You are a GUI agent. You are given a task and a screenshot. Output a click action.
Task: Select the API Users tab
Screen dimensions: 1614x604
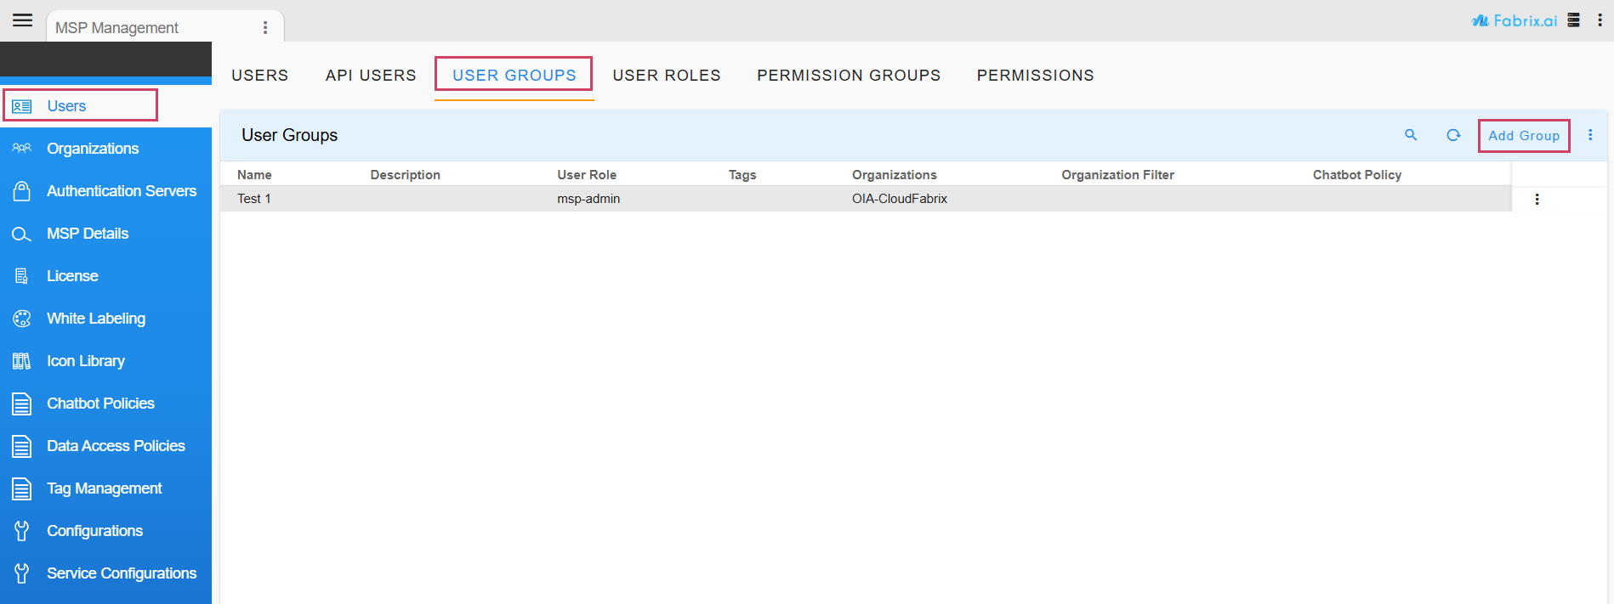(x=371, y=76)
